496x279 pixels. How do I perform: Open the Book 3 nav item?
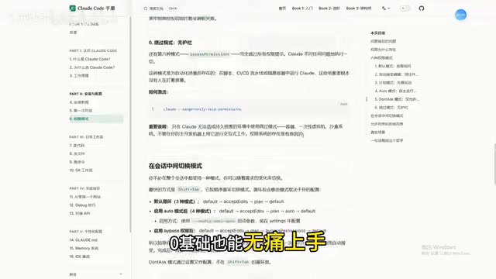point(359,9)
